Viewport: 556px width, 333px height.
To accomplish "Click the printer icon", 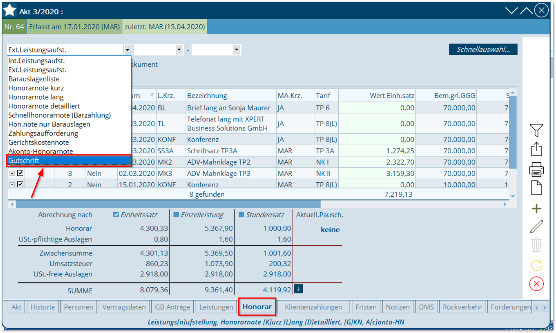I will pos(536,169).
